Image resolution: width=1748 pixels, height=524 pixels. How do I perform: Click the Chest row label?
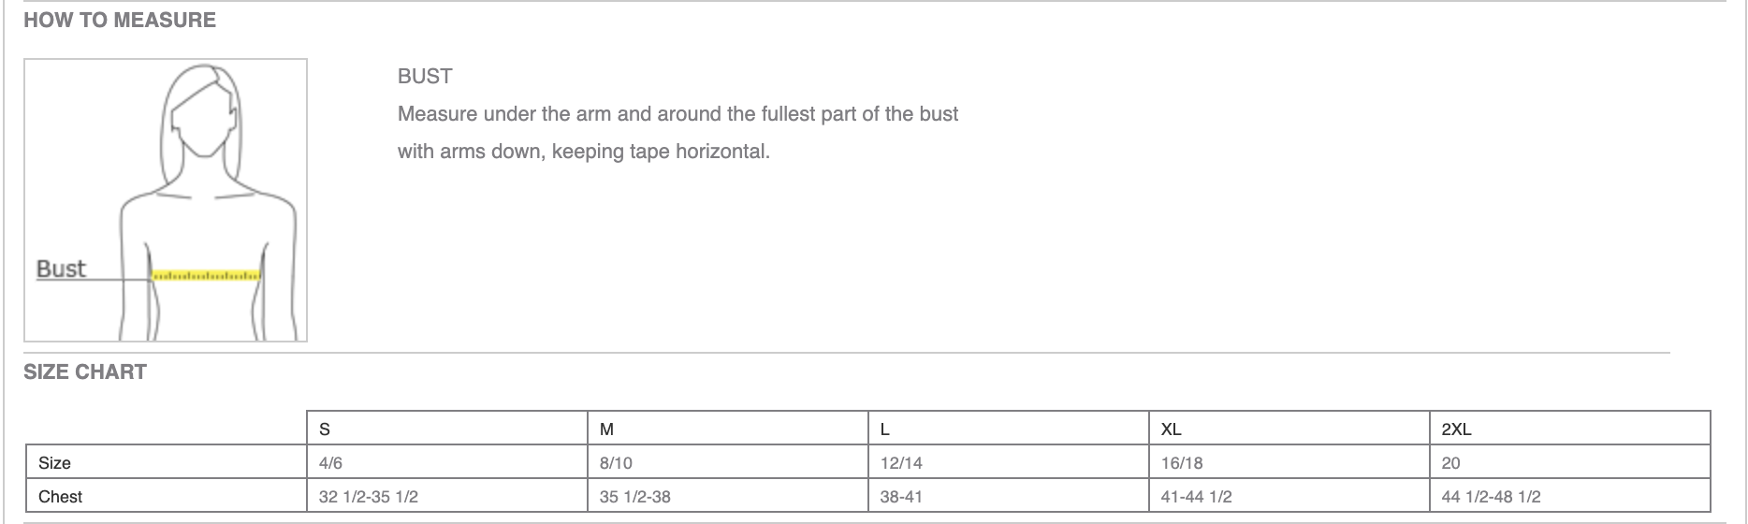(x=60, y=497)
